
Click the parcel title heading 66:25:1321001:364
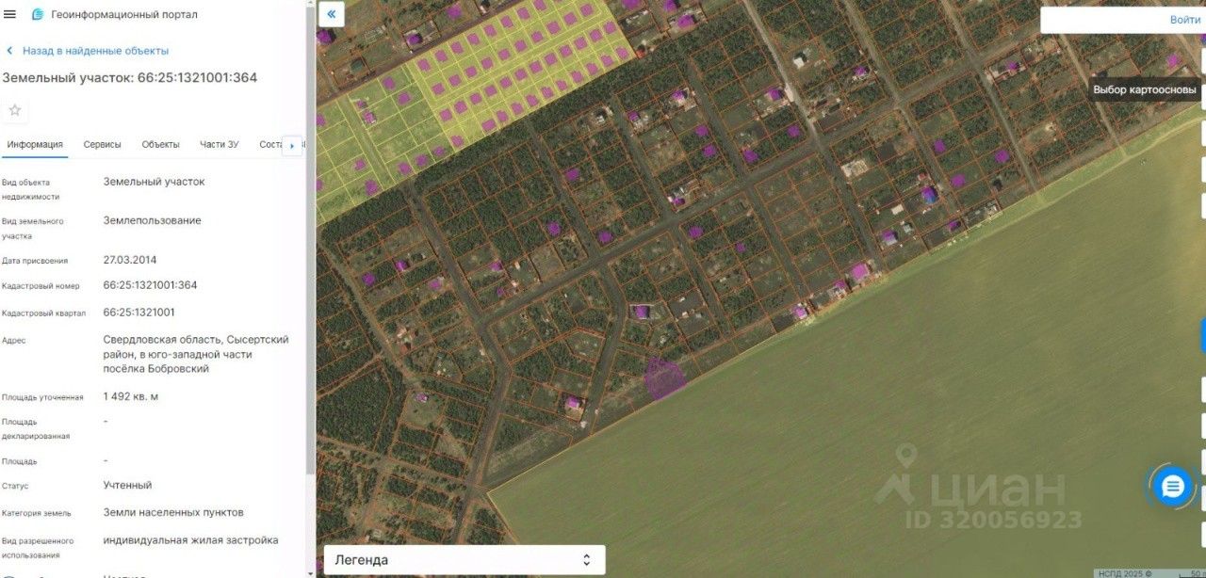click(x=130, y=77)
